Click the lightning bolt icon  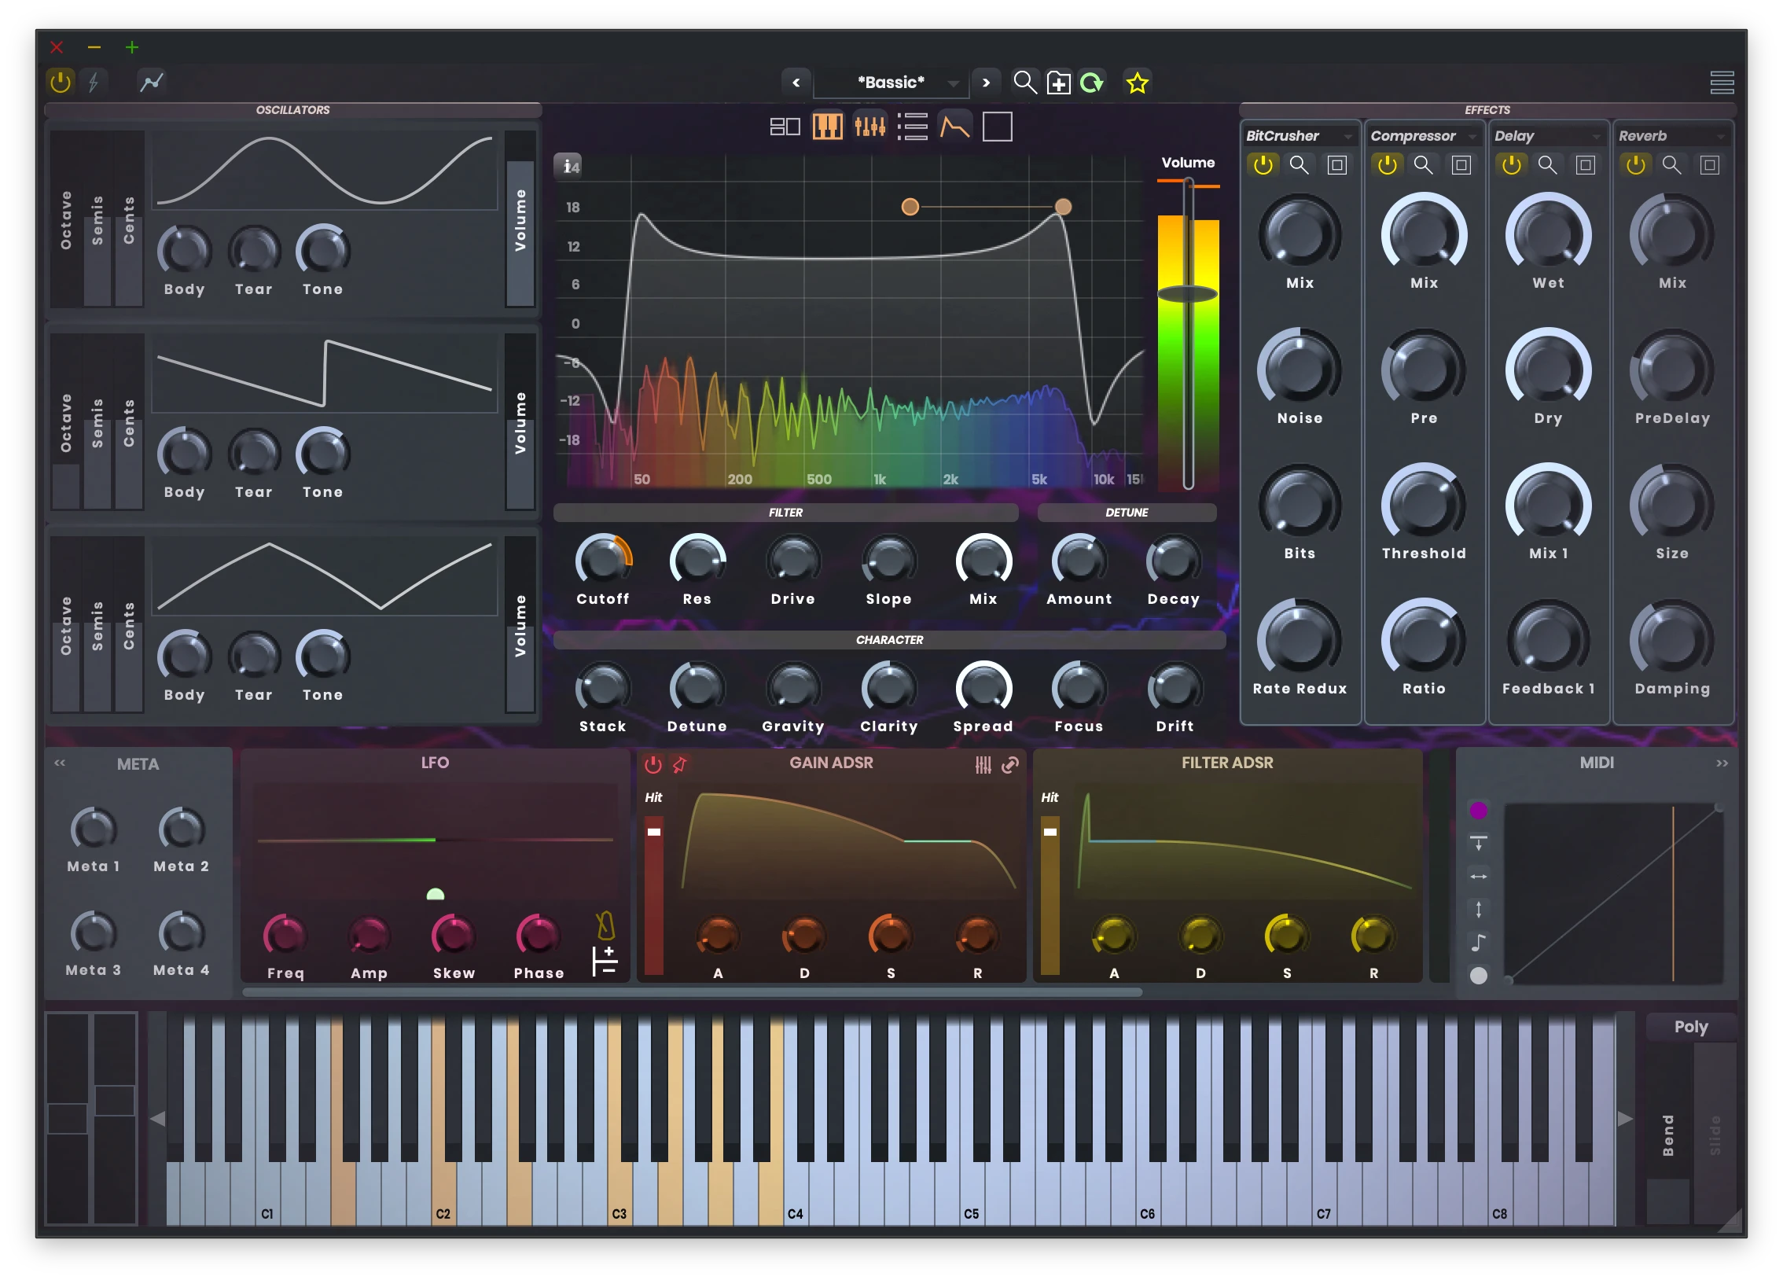pyautogui.click(x=94, y=82)
